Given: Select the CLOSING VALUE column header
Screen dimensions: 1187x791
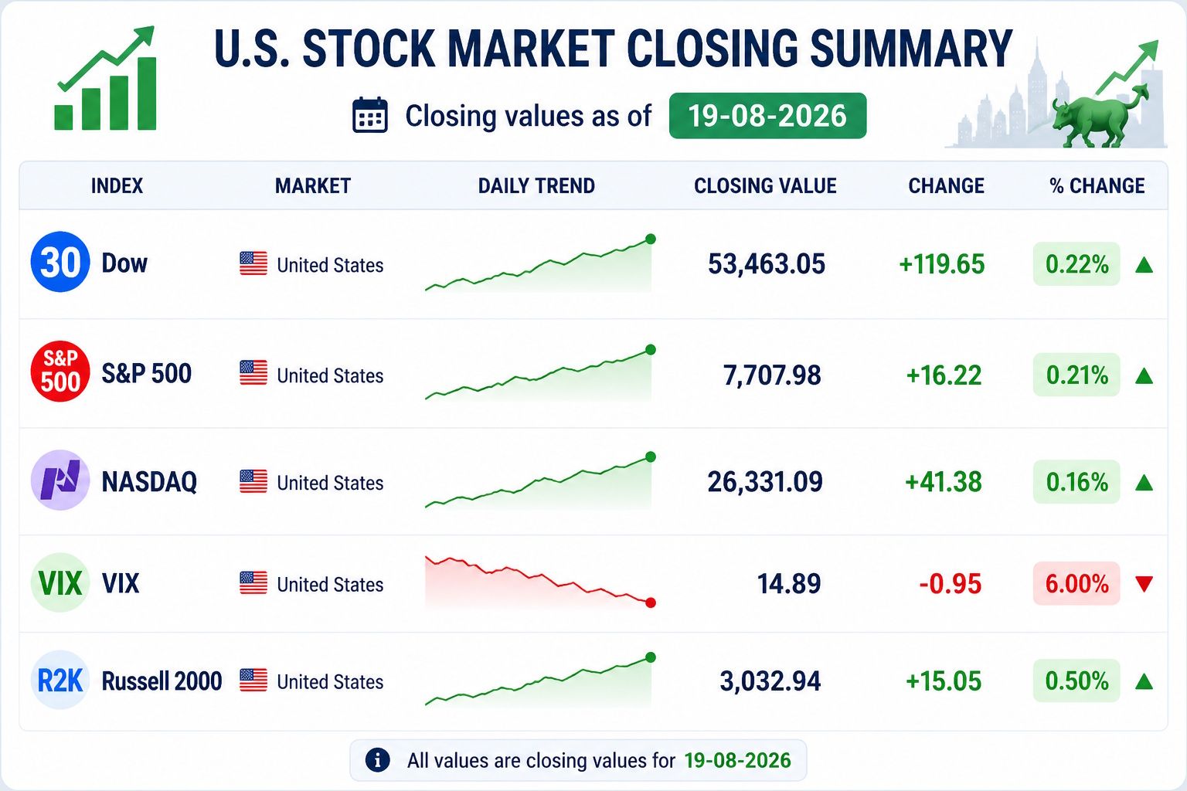Looking at the screenshot, I should click(765, 186).
